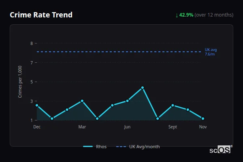Image resolution: width=243 pixels, height=162 pixels.
Task: Click the UK avg 7.6/m label
Action: pyautogui.click(x=211, y=52)
